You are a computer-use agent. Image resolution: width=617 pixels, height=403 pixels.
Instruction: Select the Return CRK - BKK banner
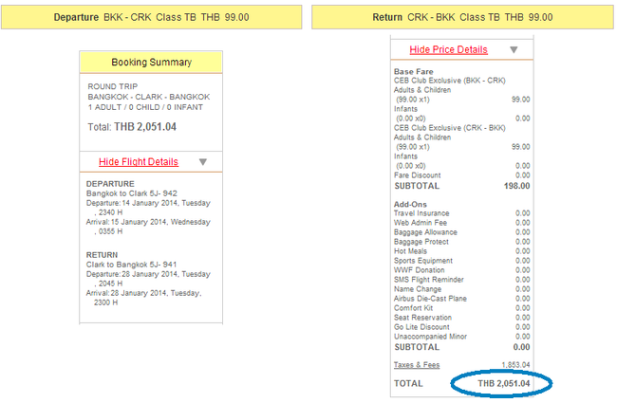click(x=462, y=17)
